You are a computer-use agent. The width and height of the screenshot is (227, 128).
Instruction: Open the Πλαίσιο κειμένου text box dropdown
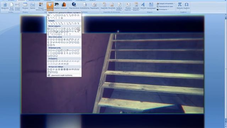(128, 7)
